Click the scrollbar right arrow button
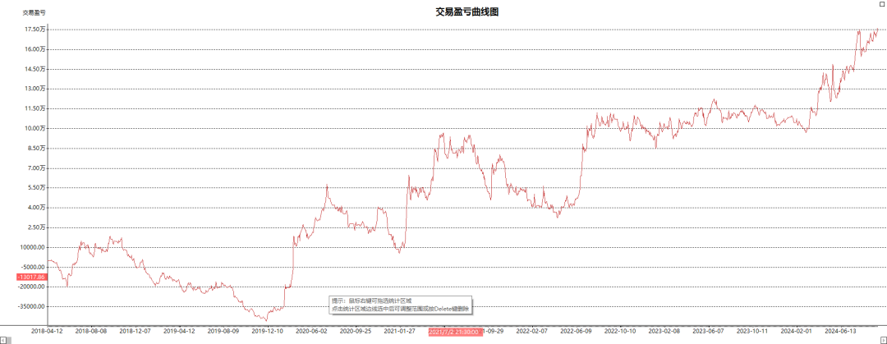 882,339
